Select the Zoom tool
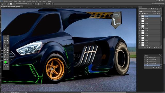Image resolution: width=165 pixels, height=93 pixels. pyautogui.click(x=8, y=60)
